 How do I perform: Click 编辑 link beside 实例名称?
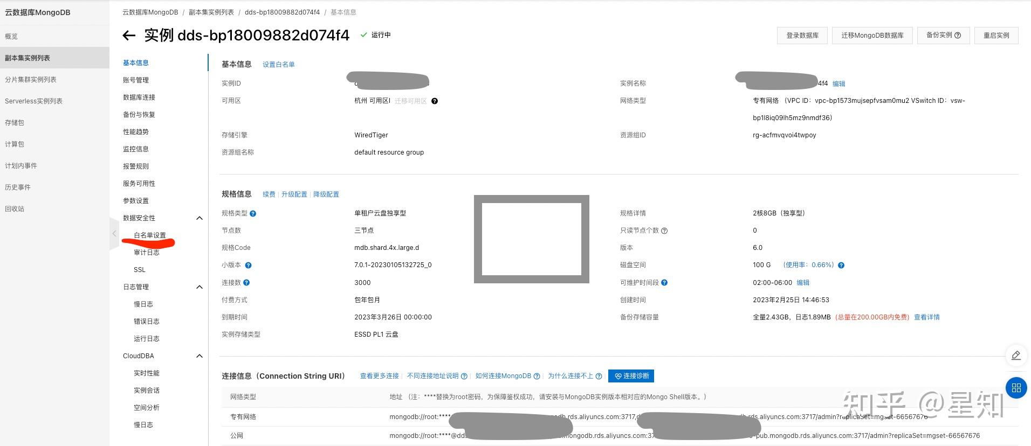(x=839, y=84)
